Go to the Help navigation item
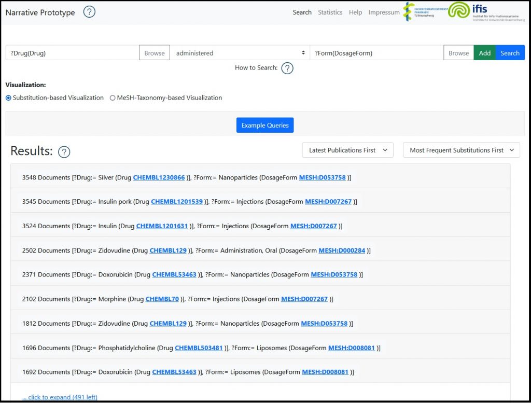 tap(355, 12)
